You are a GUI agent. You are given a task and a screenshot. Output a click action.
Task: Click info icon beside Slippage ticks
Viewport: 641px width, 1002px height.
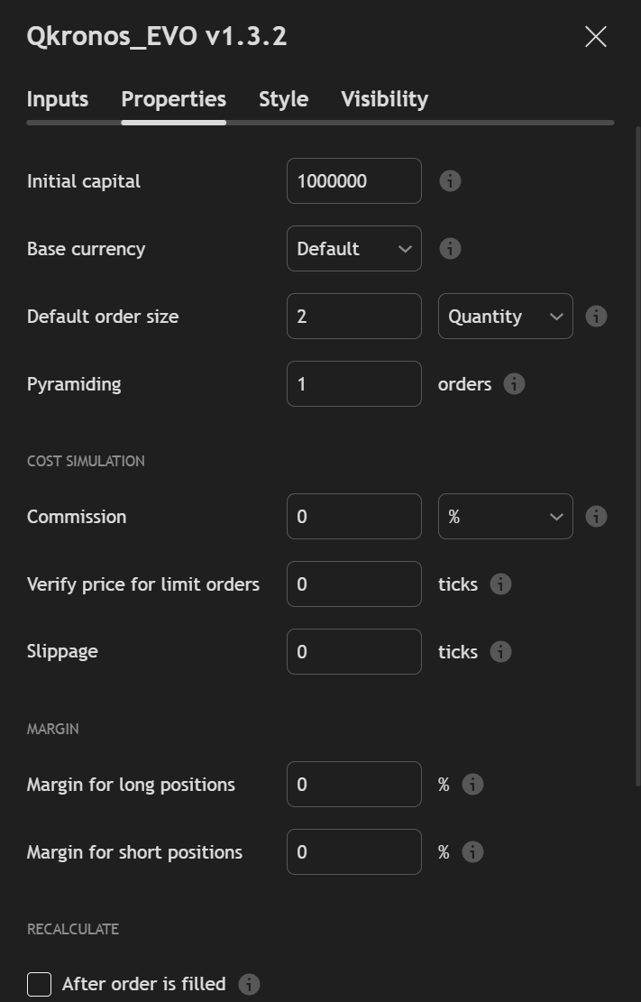tap(500, 652)
